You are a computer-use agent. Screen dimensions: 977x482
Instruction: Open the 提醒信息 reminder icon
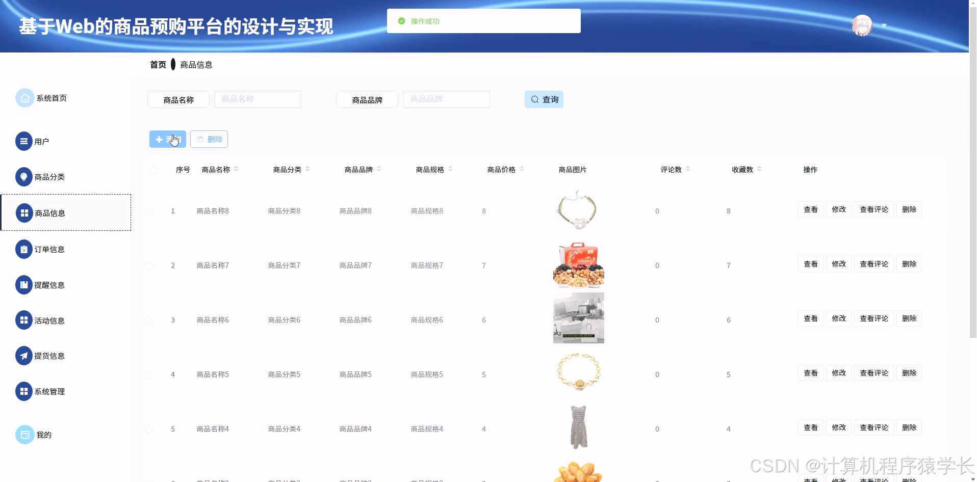click(24, 284)
